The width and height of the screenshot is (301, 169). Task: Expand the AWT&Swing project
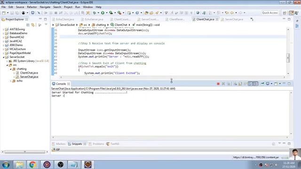point(3,29)
